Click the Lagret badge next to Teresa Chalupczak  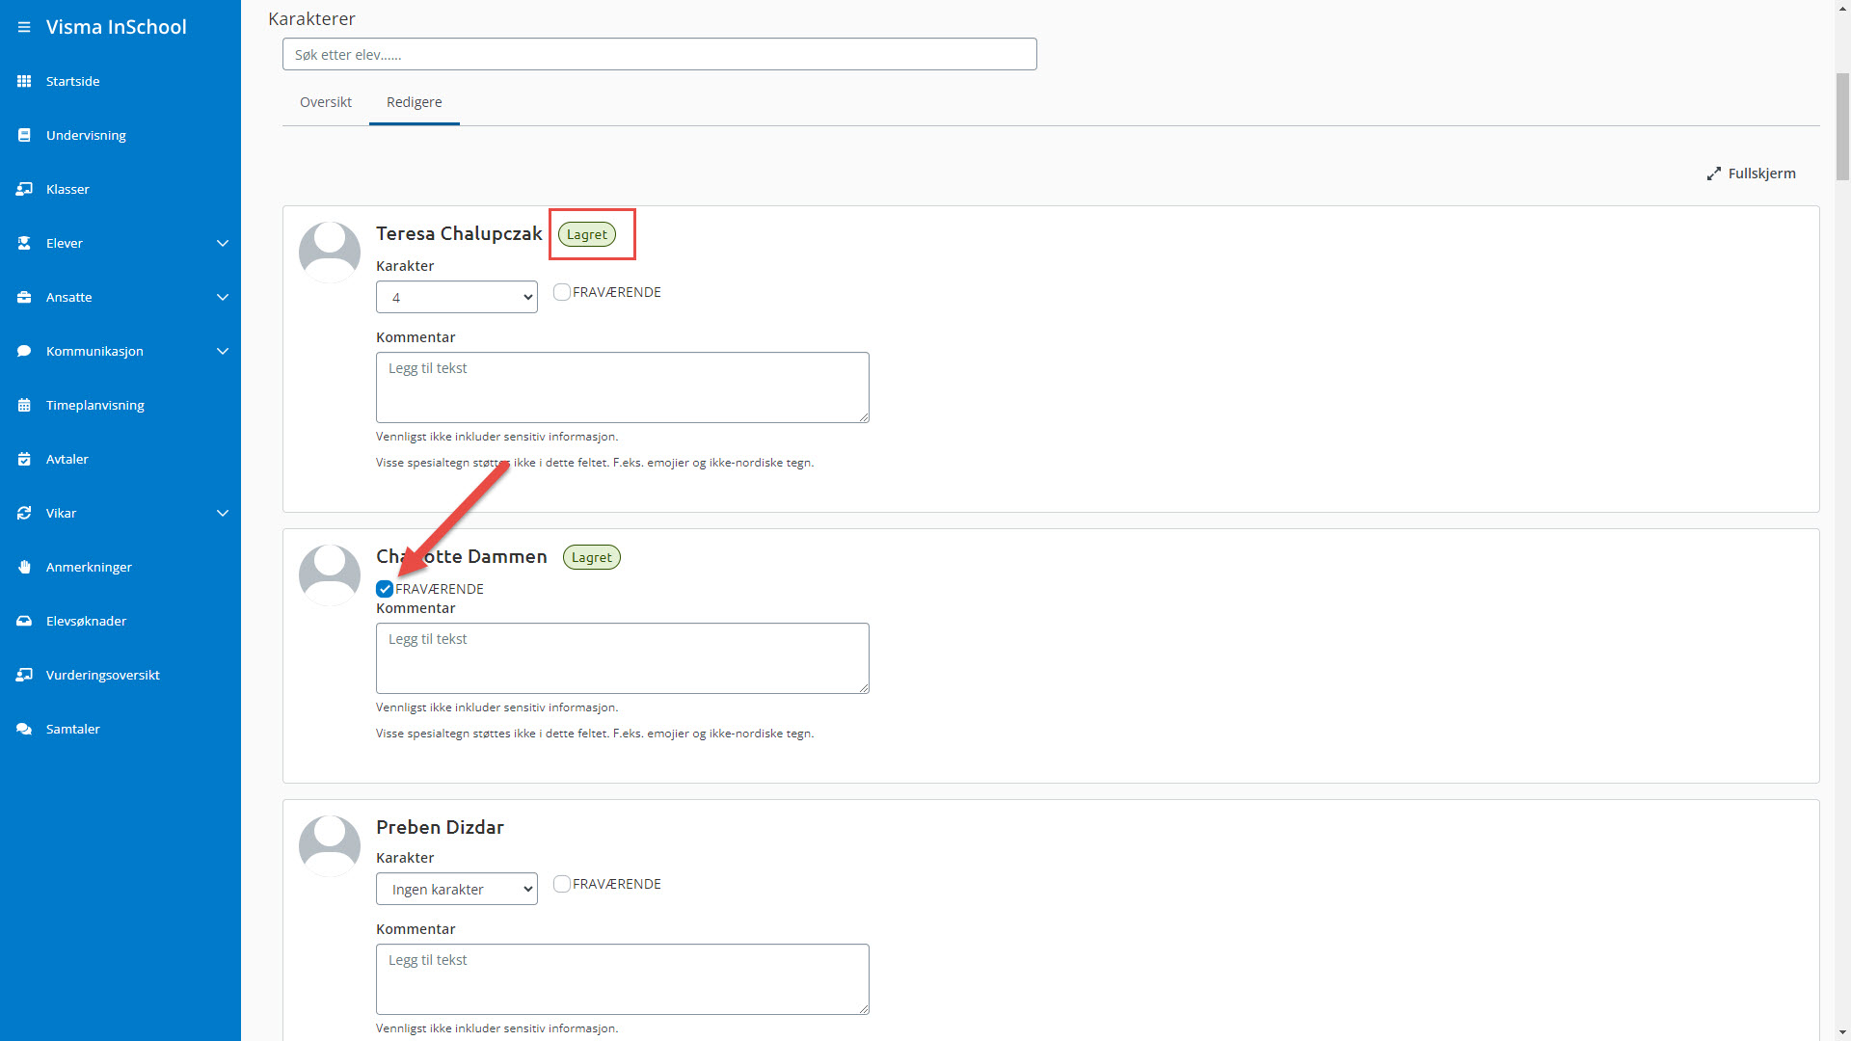pyautogui.click(x=587, y=234)
